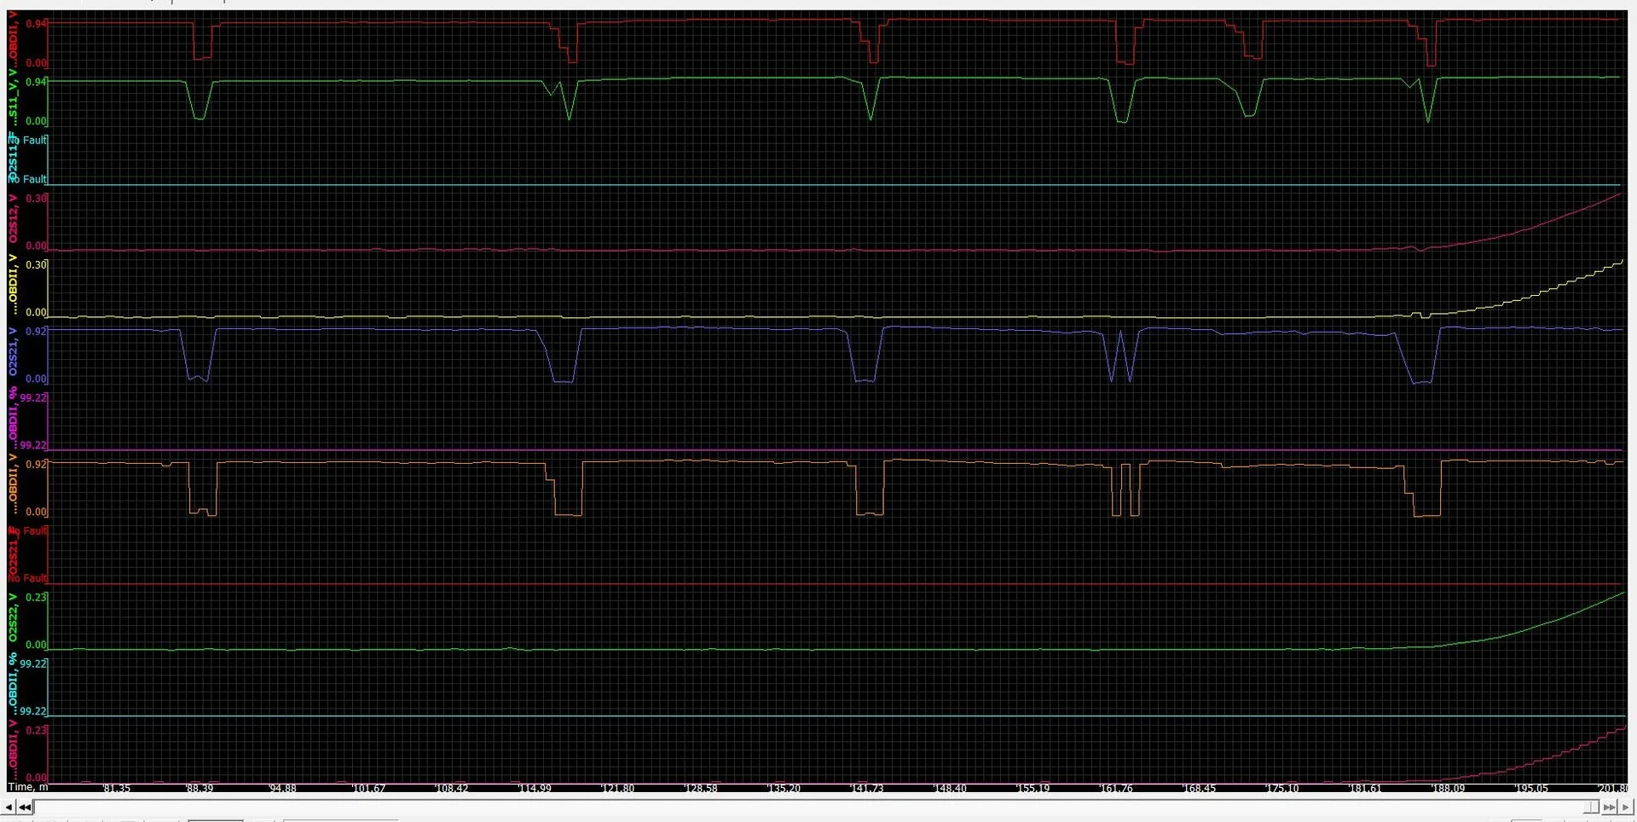Click the 181.61 time tick label

point(1364,789)
